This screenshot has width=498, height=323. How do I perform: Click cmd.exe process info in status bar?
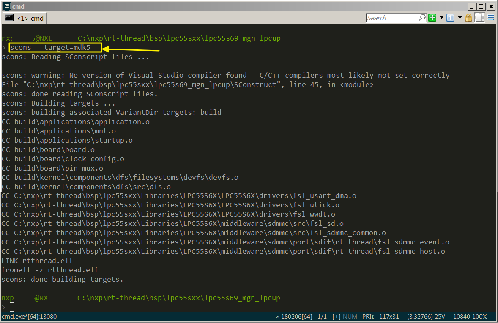click(29, 317)
